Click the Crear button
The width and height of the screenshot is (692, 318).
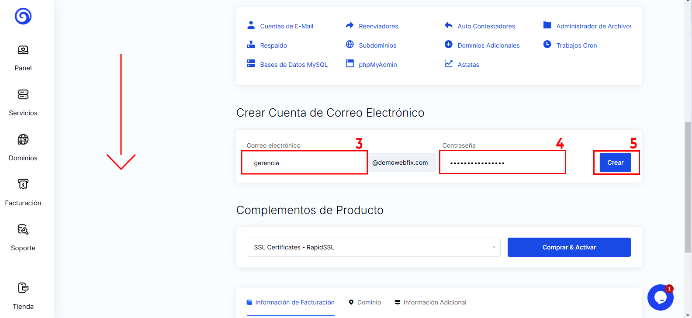pyautogui.click(x=615, y=162)
